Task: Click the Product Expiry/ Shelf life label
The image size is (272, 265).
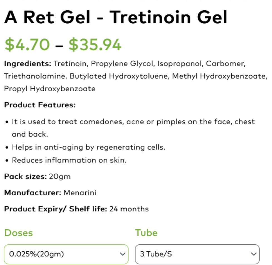Action: [x=55, y=209]
